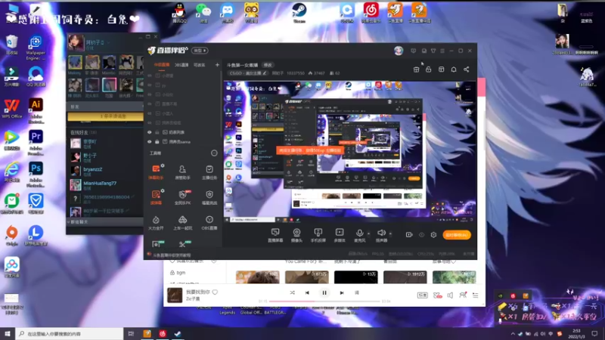Open the 读弹幕 tool
The height and width of the screenshot is (340, 605).
(156, 197)
